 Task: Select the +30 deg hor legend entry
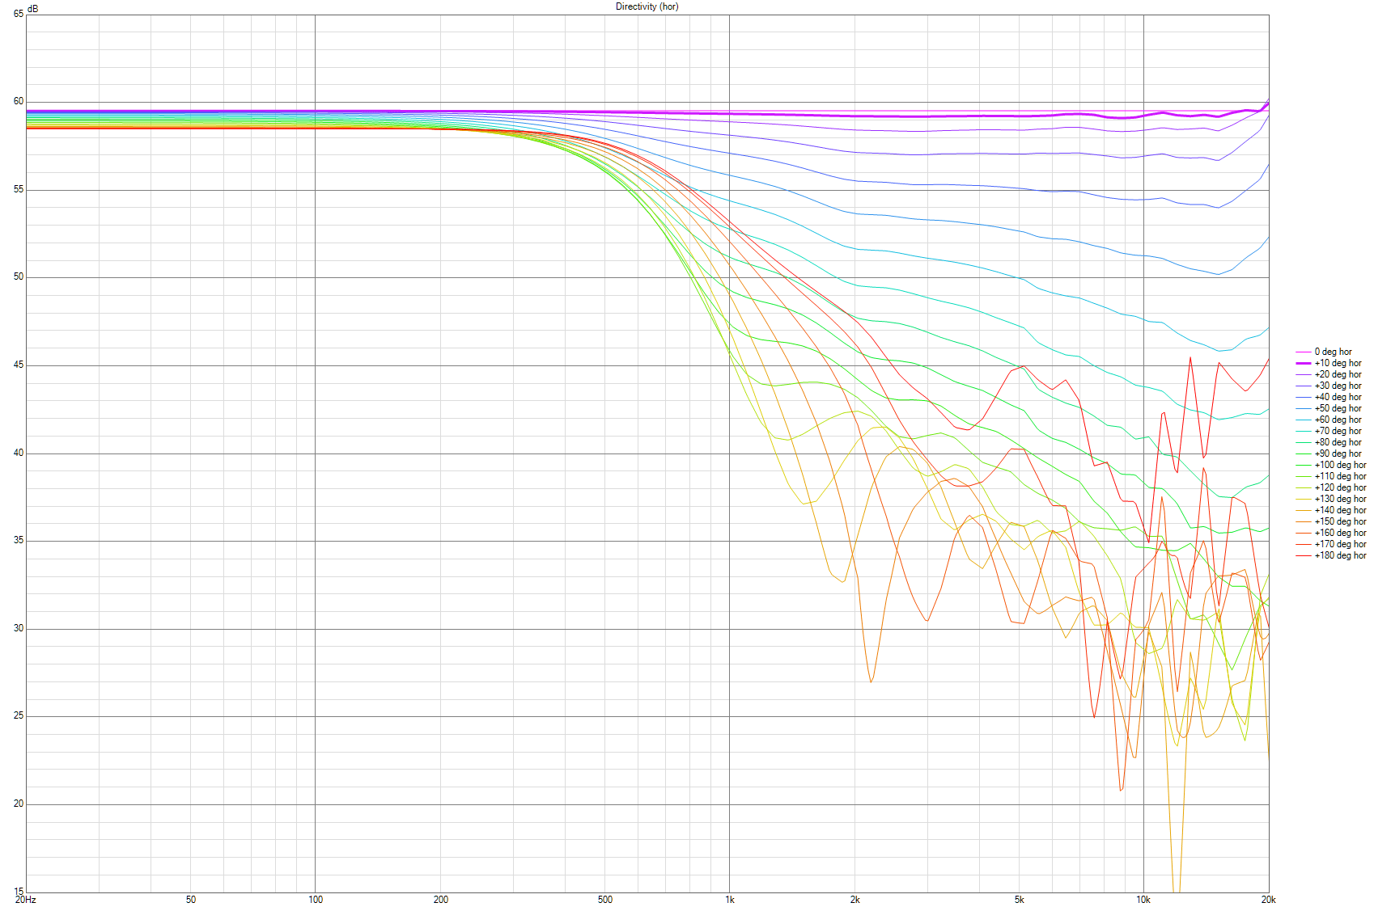1329,386
